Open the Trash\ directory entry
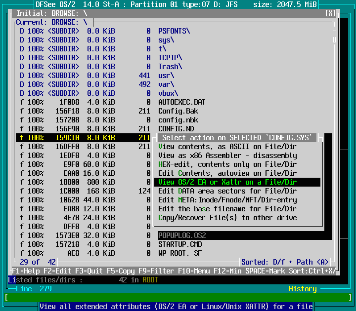The image size is (356, 311). (170, 67)
